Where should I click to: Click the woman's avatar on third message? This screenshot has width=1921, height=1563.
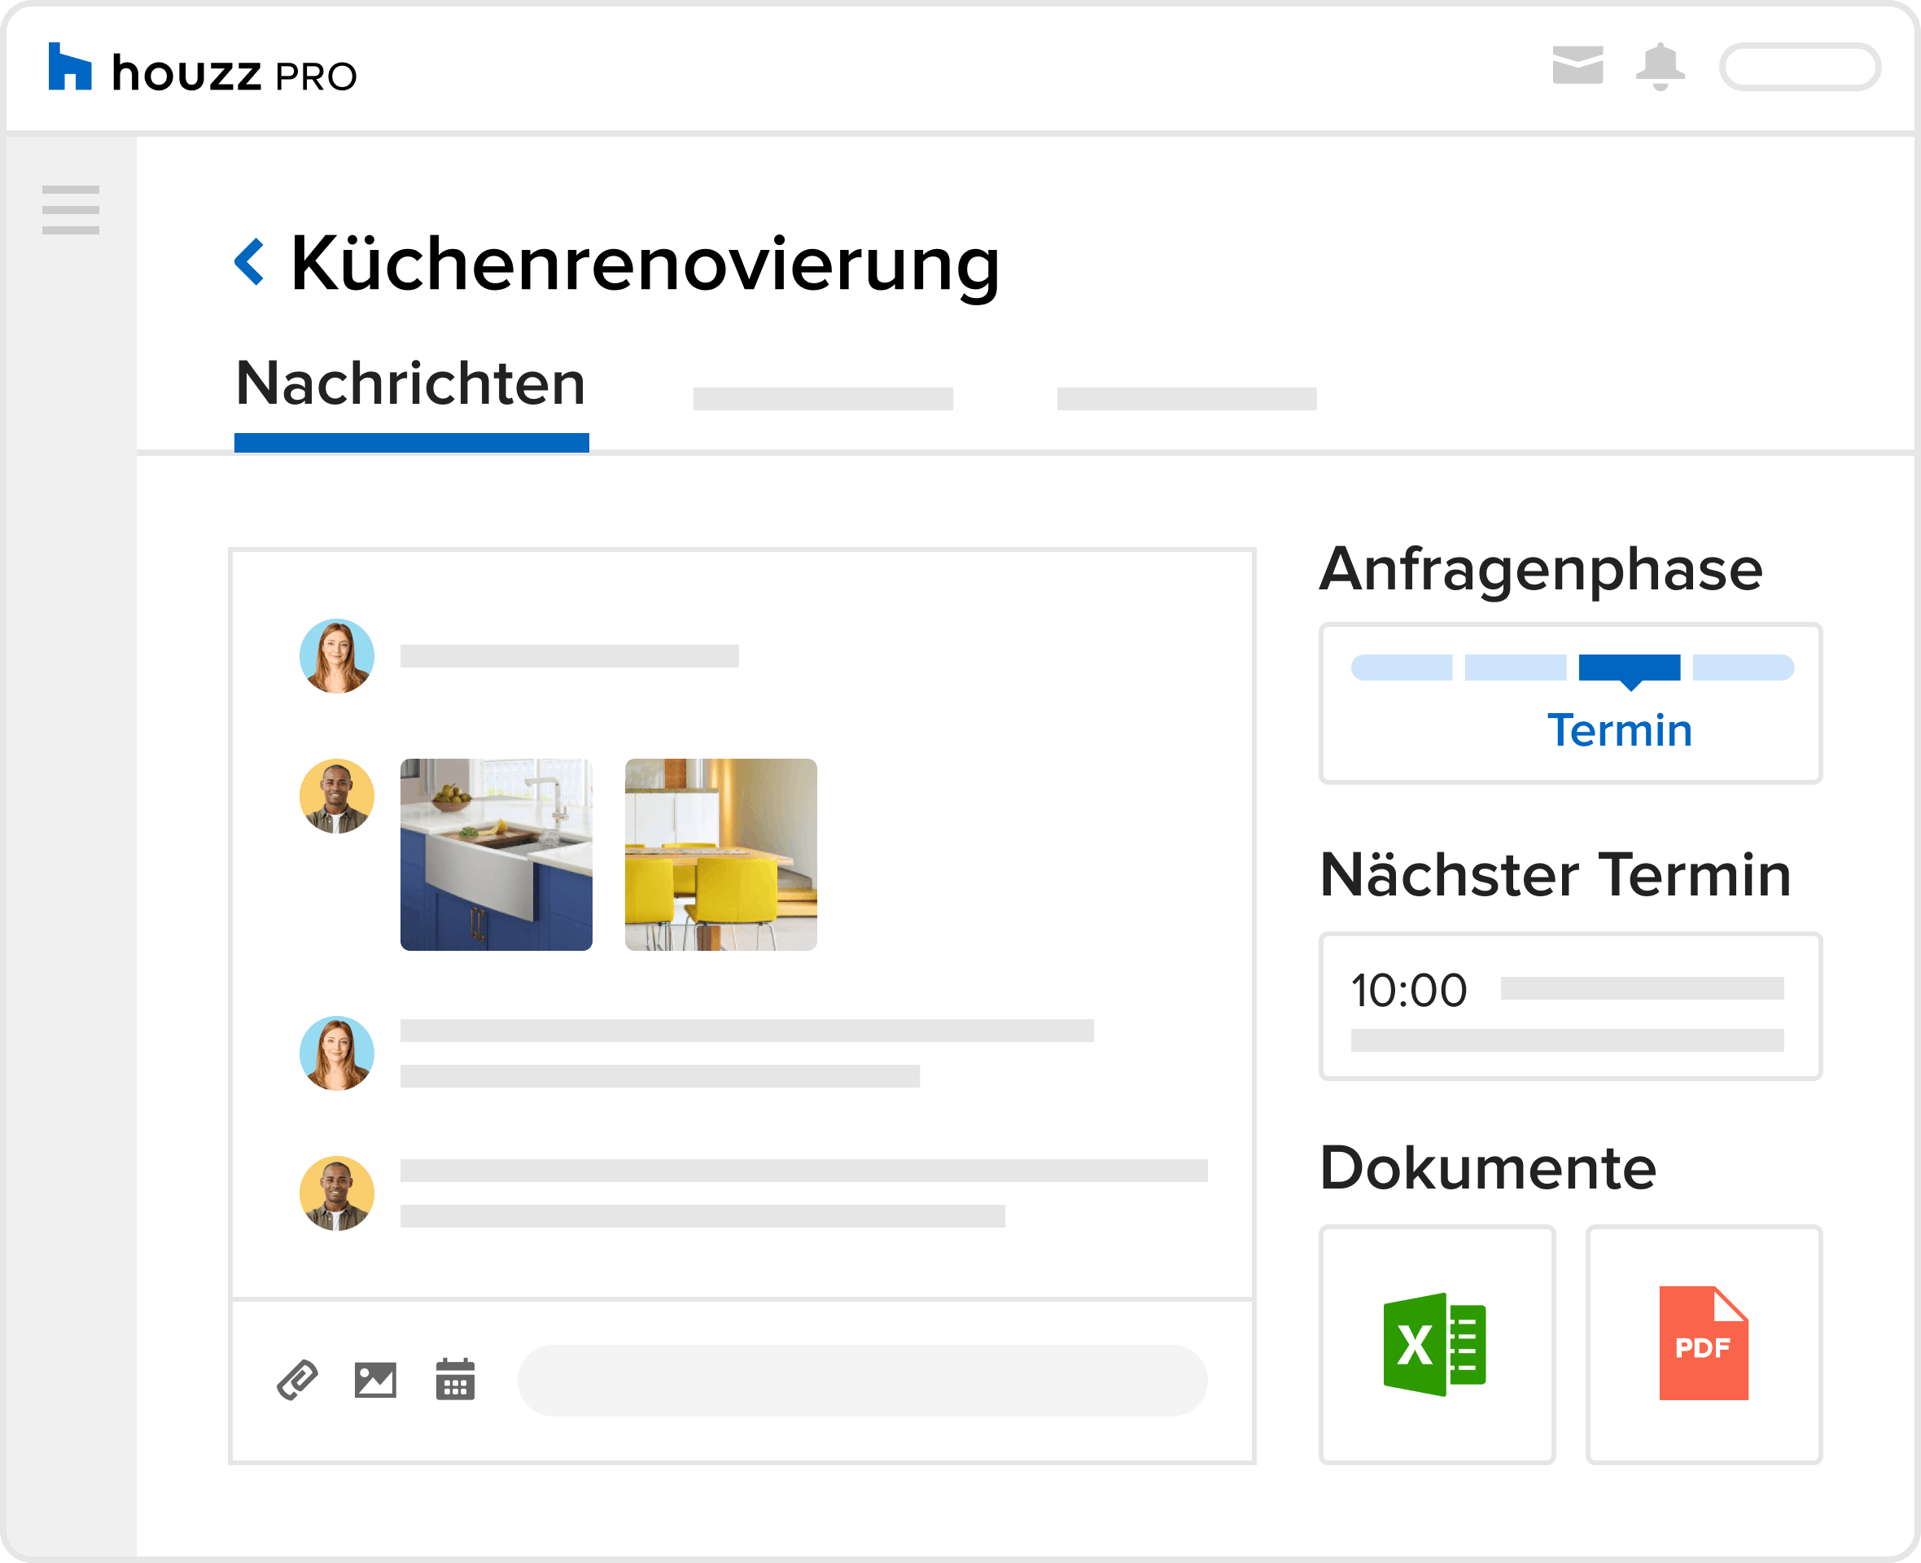coord(337,1053)
